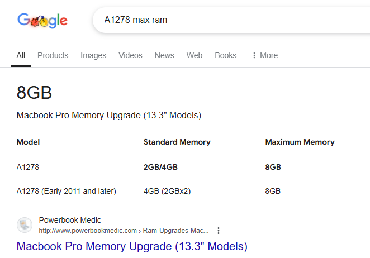This screenshot has height=258, width=370.
Task: Open the three-dot menu beside the result URL
Action: pyautogui.click(x=219, y=230)
